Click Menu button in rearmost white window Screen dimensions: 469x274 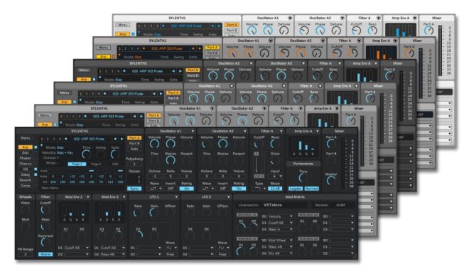[123, 25]
